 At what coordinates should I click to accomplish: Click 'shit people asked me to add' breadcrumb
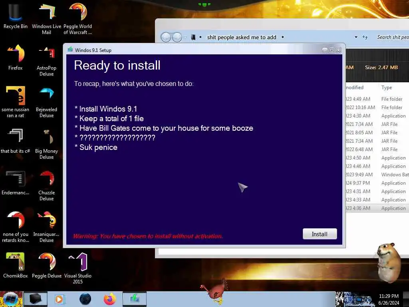point(242,37)
